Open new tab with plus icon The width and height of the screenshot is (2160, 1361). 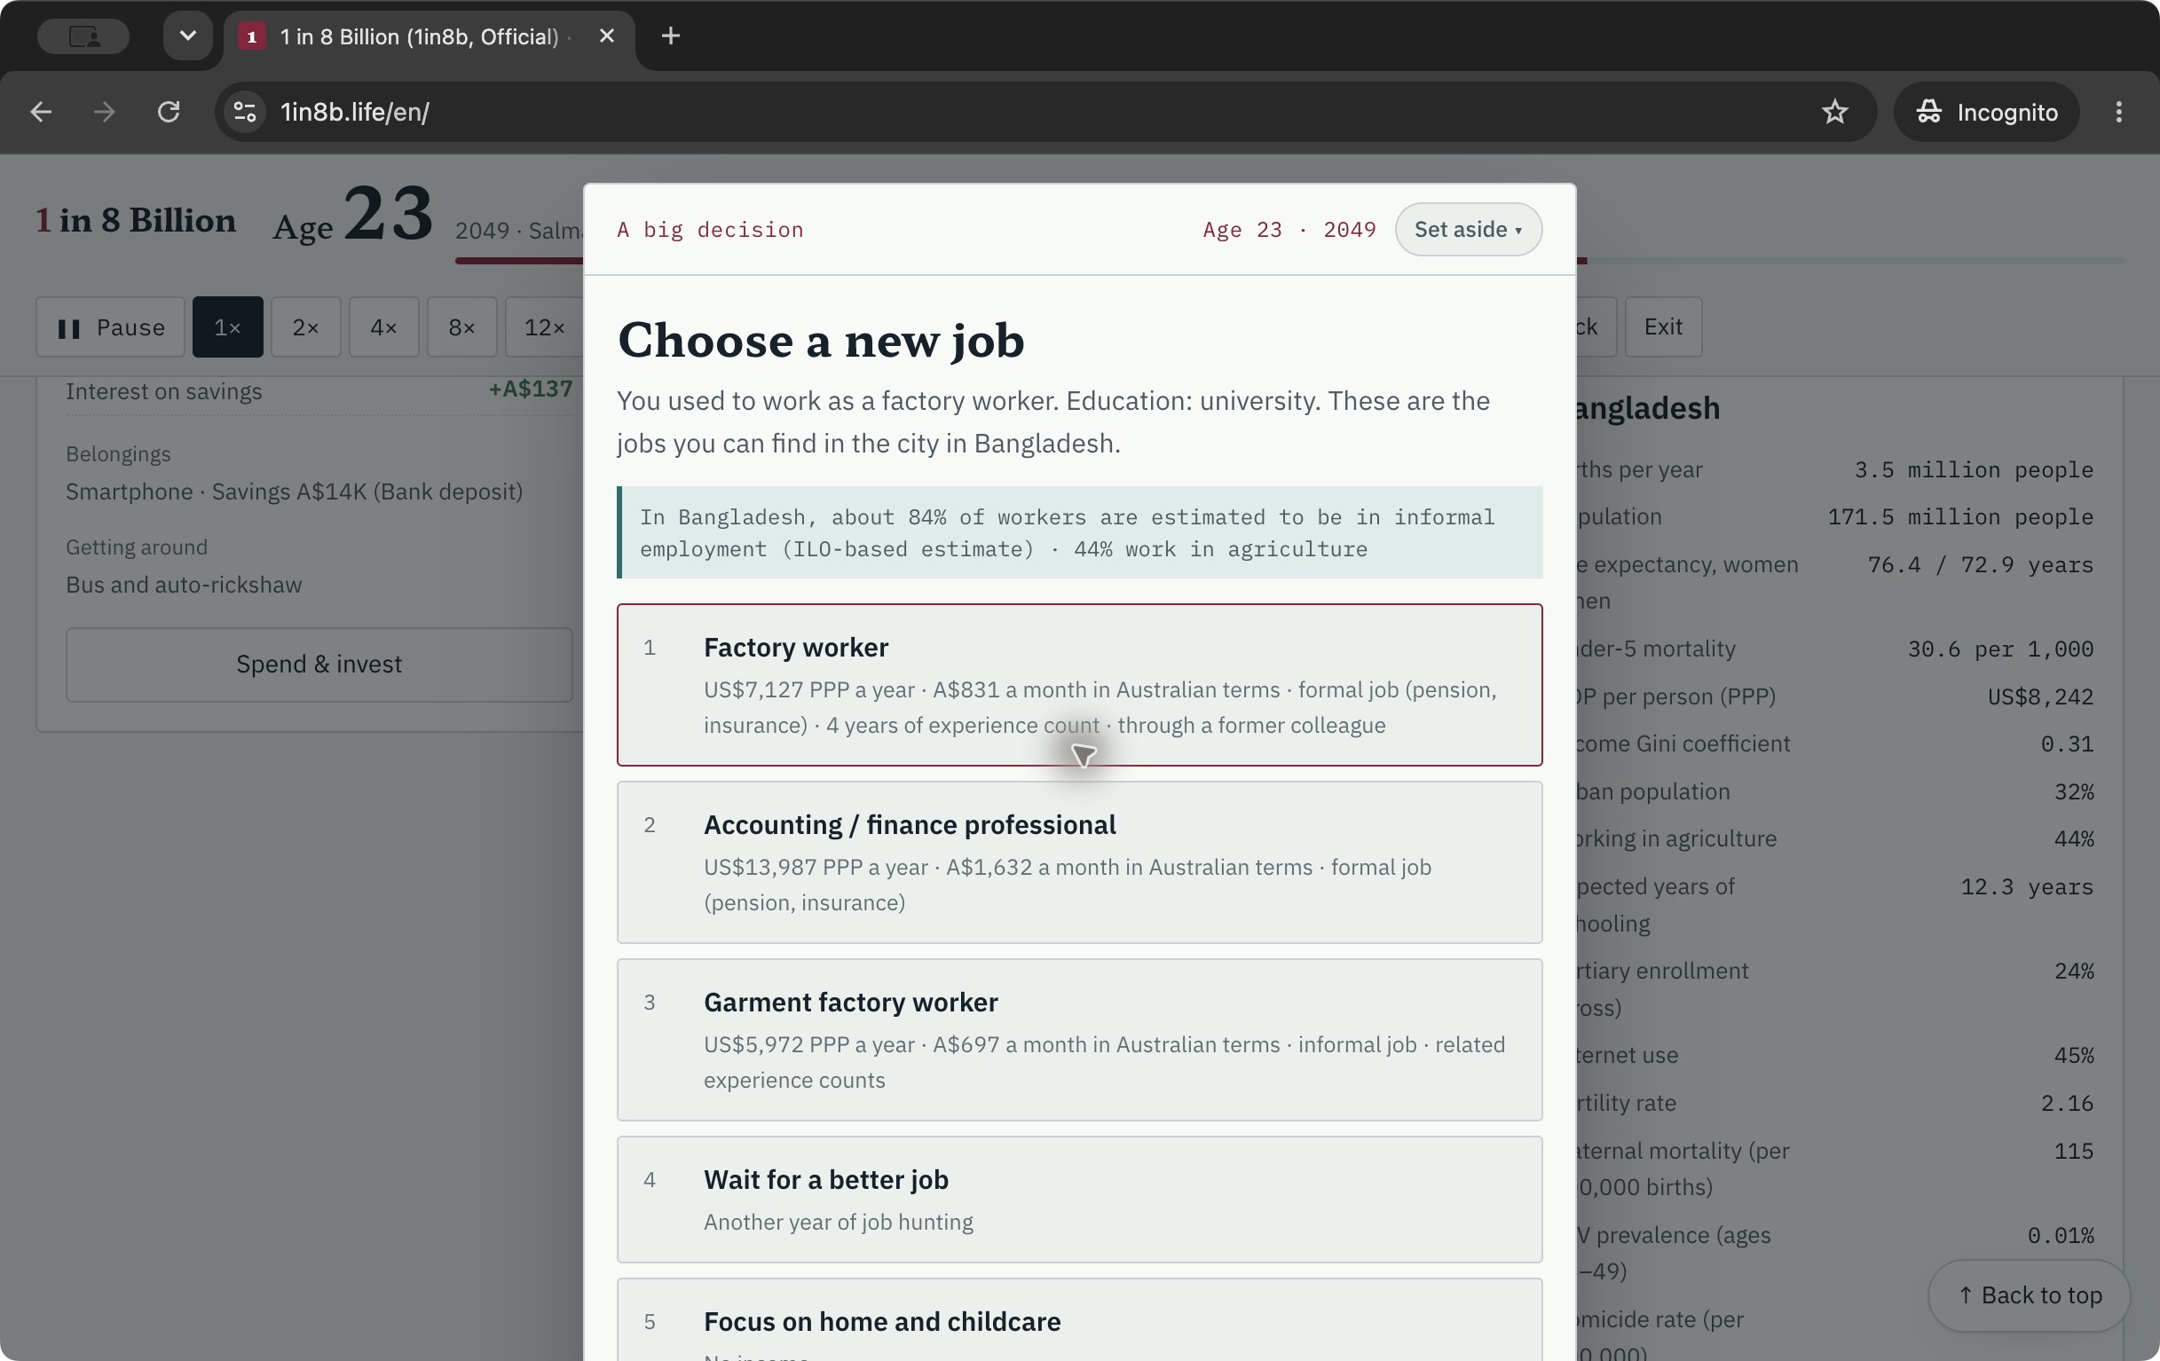[670, 35]
